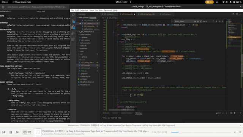Open the Source Control view in activity bar

point(73,21)
